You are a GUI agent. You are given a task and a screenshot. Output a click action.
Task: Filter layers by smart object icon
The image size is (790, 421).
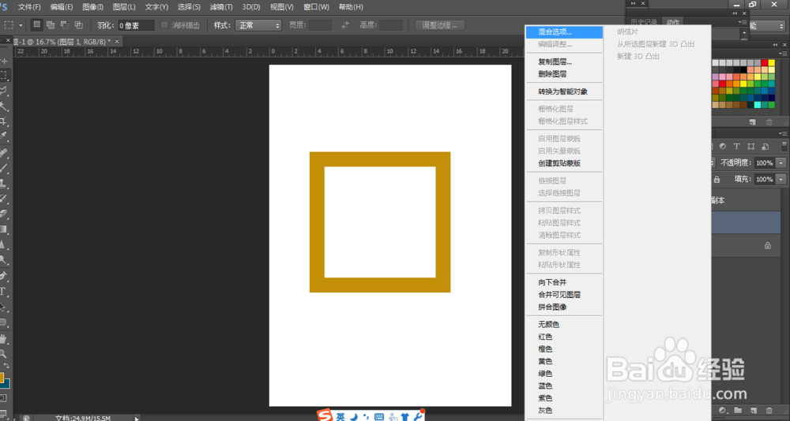click(766, 147)
